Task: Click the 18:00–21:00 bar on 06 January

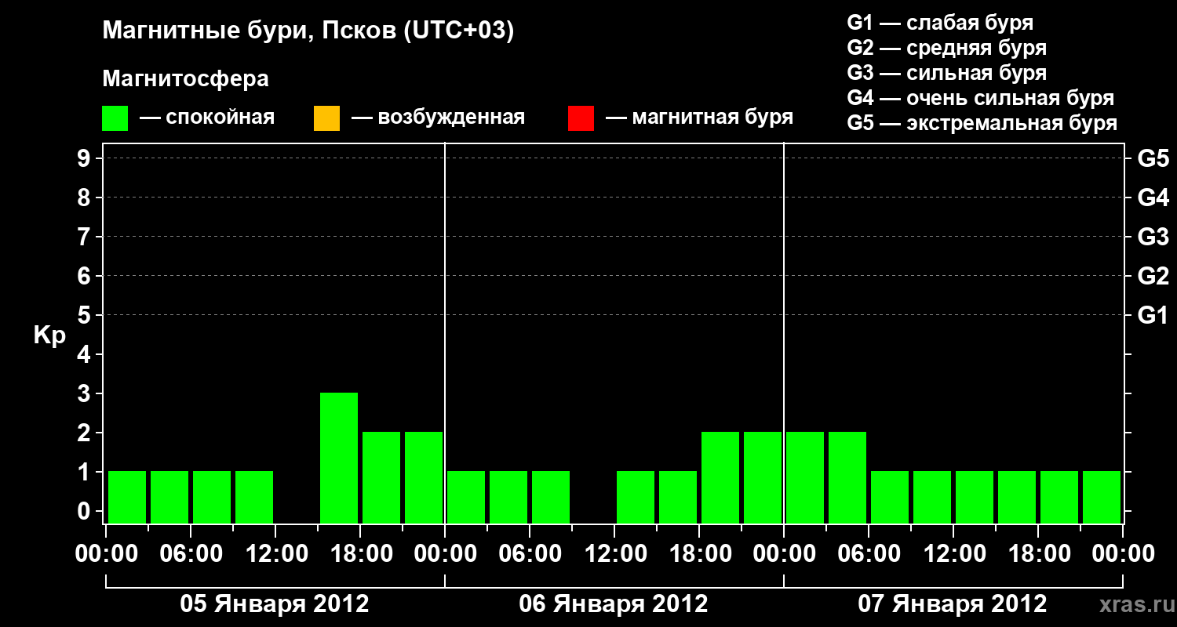Action: (720, 477)
